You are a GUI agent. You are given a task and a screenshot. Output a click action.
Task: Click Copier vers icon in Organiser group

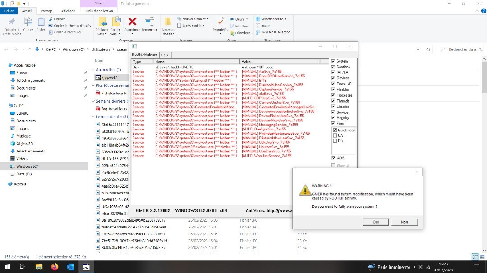[x=116, y=22]
